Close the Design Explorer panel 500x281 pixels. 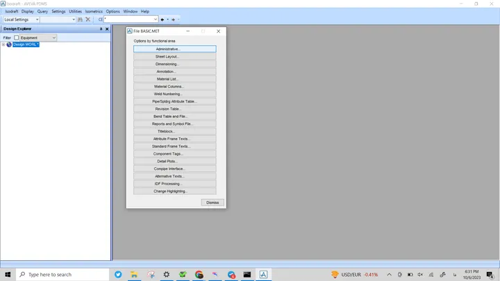click(107, 28)
